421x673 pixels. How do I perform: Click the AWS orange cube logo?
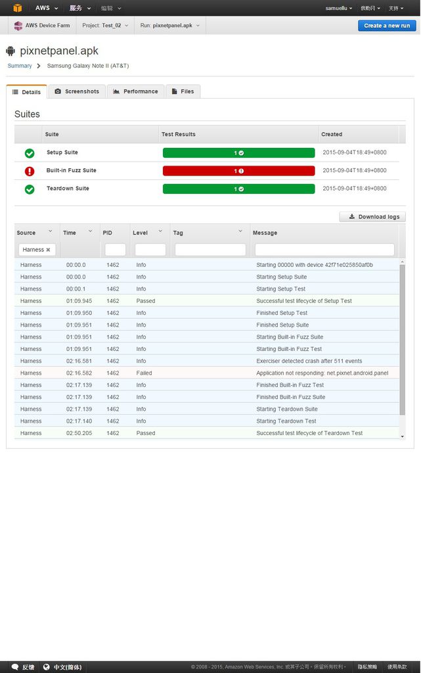pos(17,8)
